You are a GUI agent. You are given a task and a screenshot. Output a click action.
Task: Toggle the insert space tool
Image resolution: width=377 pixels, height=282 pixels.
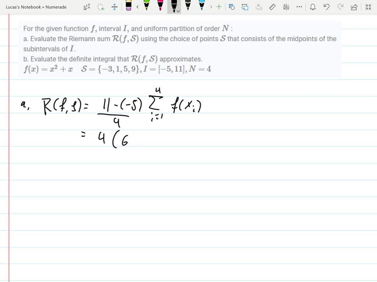coord(114,7)
